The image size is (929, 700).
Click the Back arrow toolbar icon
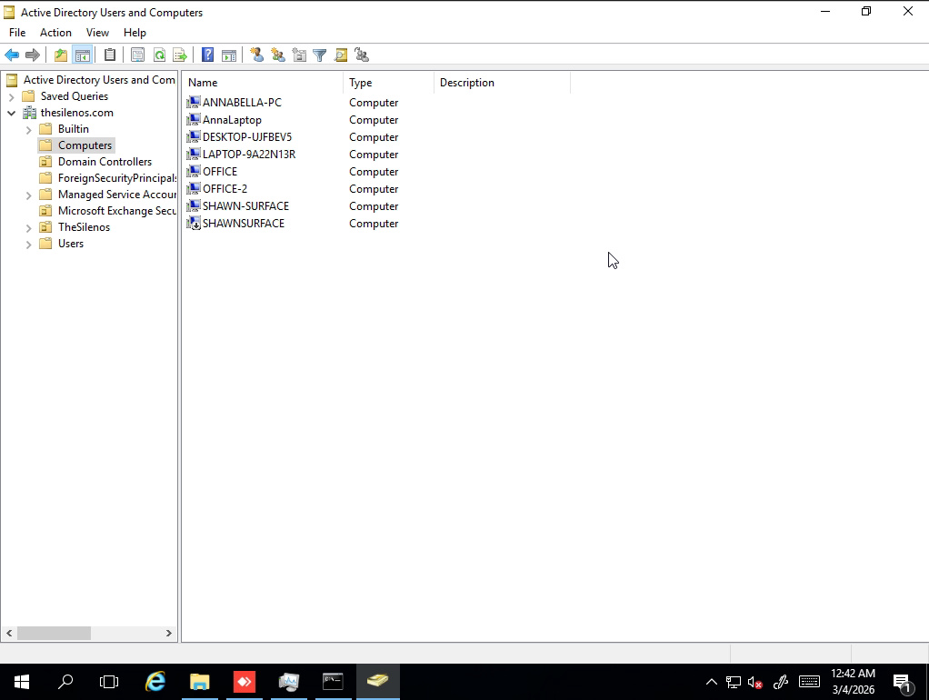tap(12, 55)
